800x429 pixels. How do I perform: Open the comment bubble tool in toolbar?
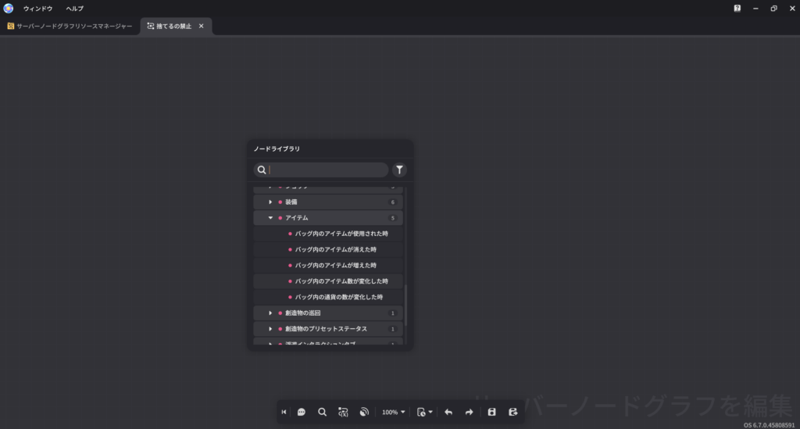pos(302,412)
